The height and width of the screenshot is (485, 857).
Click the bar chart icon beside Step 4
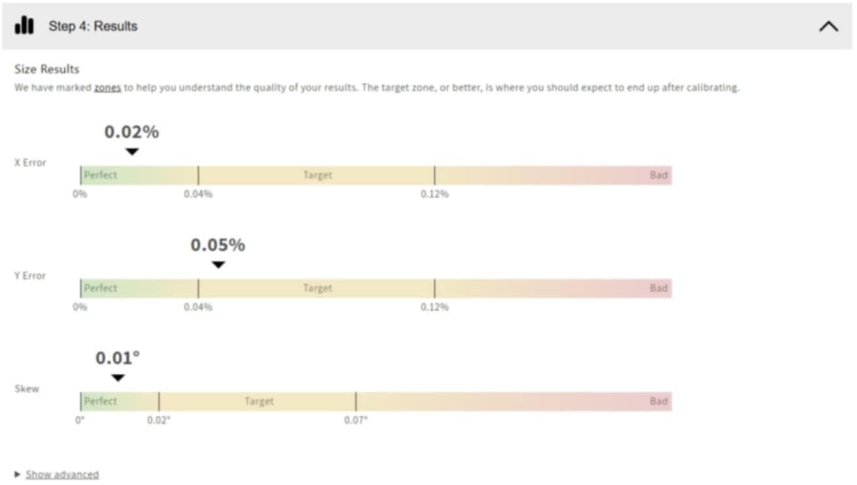(24, 25)
